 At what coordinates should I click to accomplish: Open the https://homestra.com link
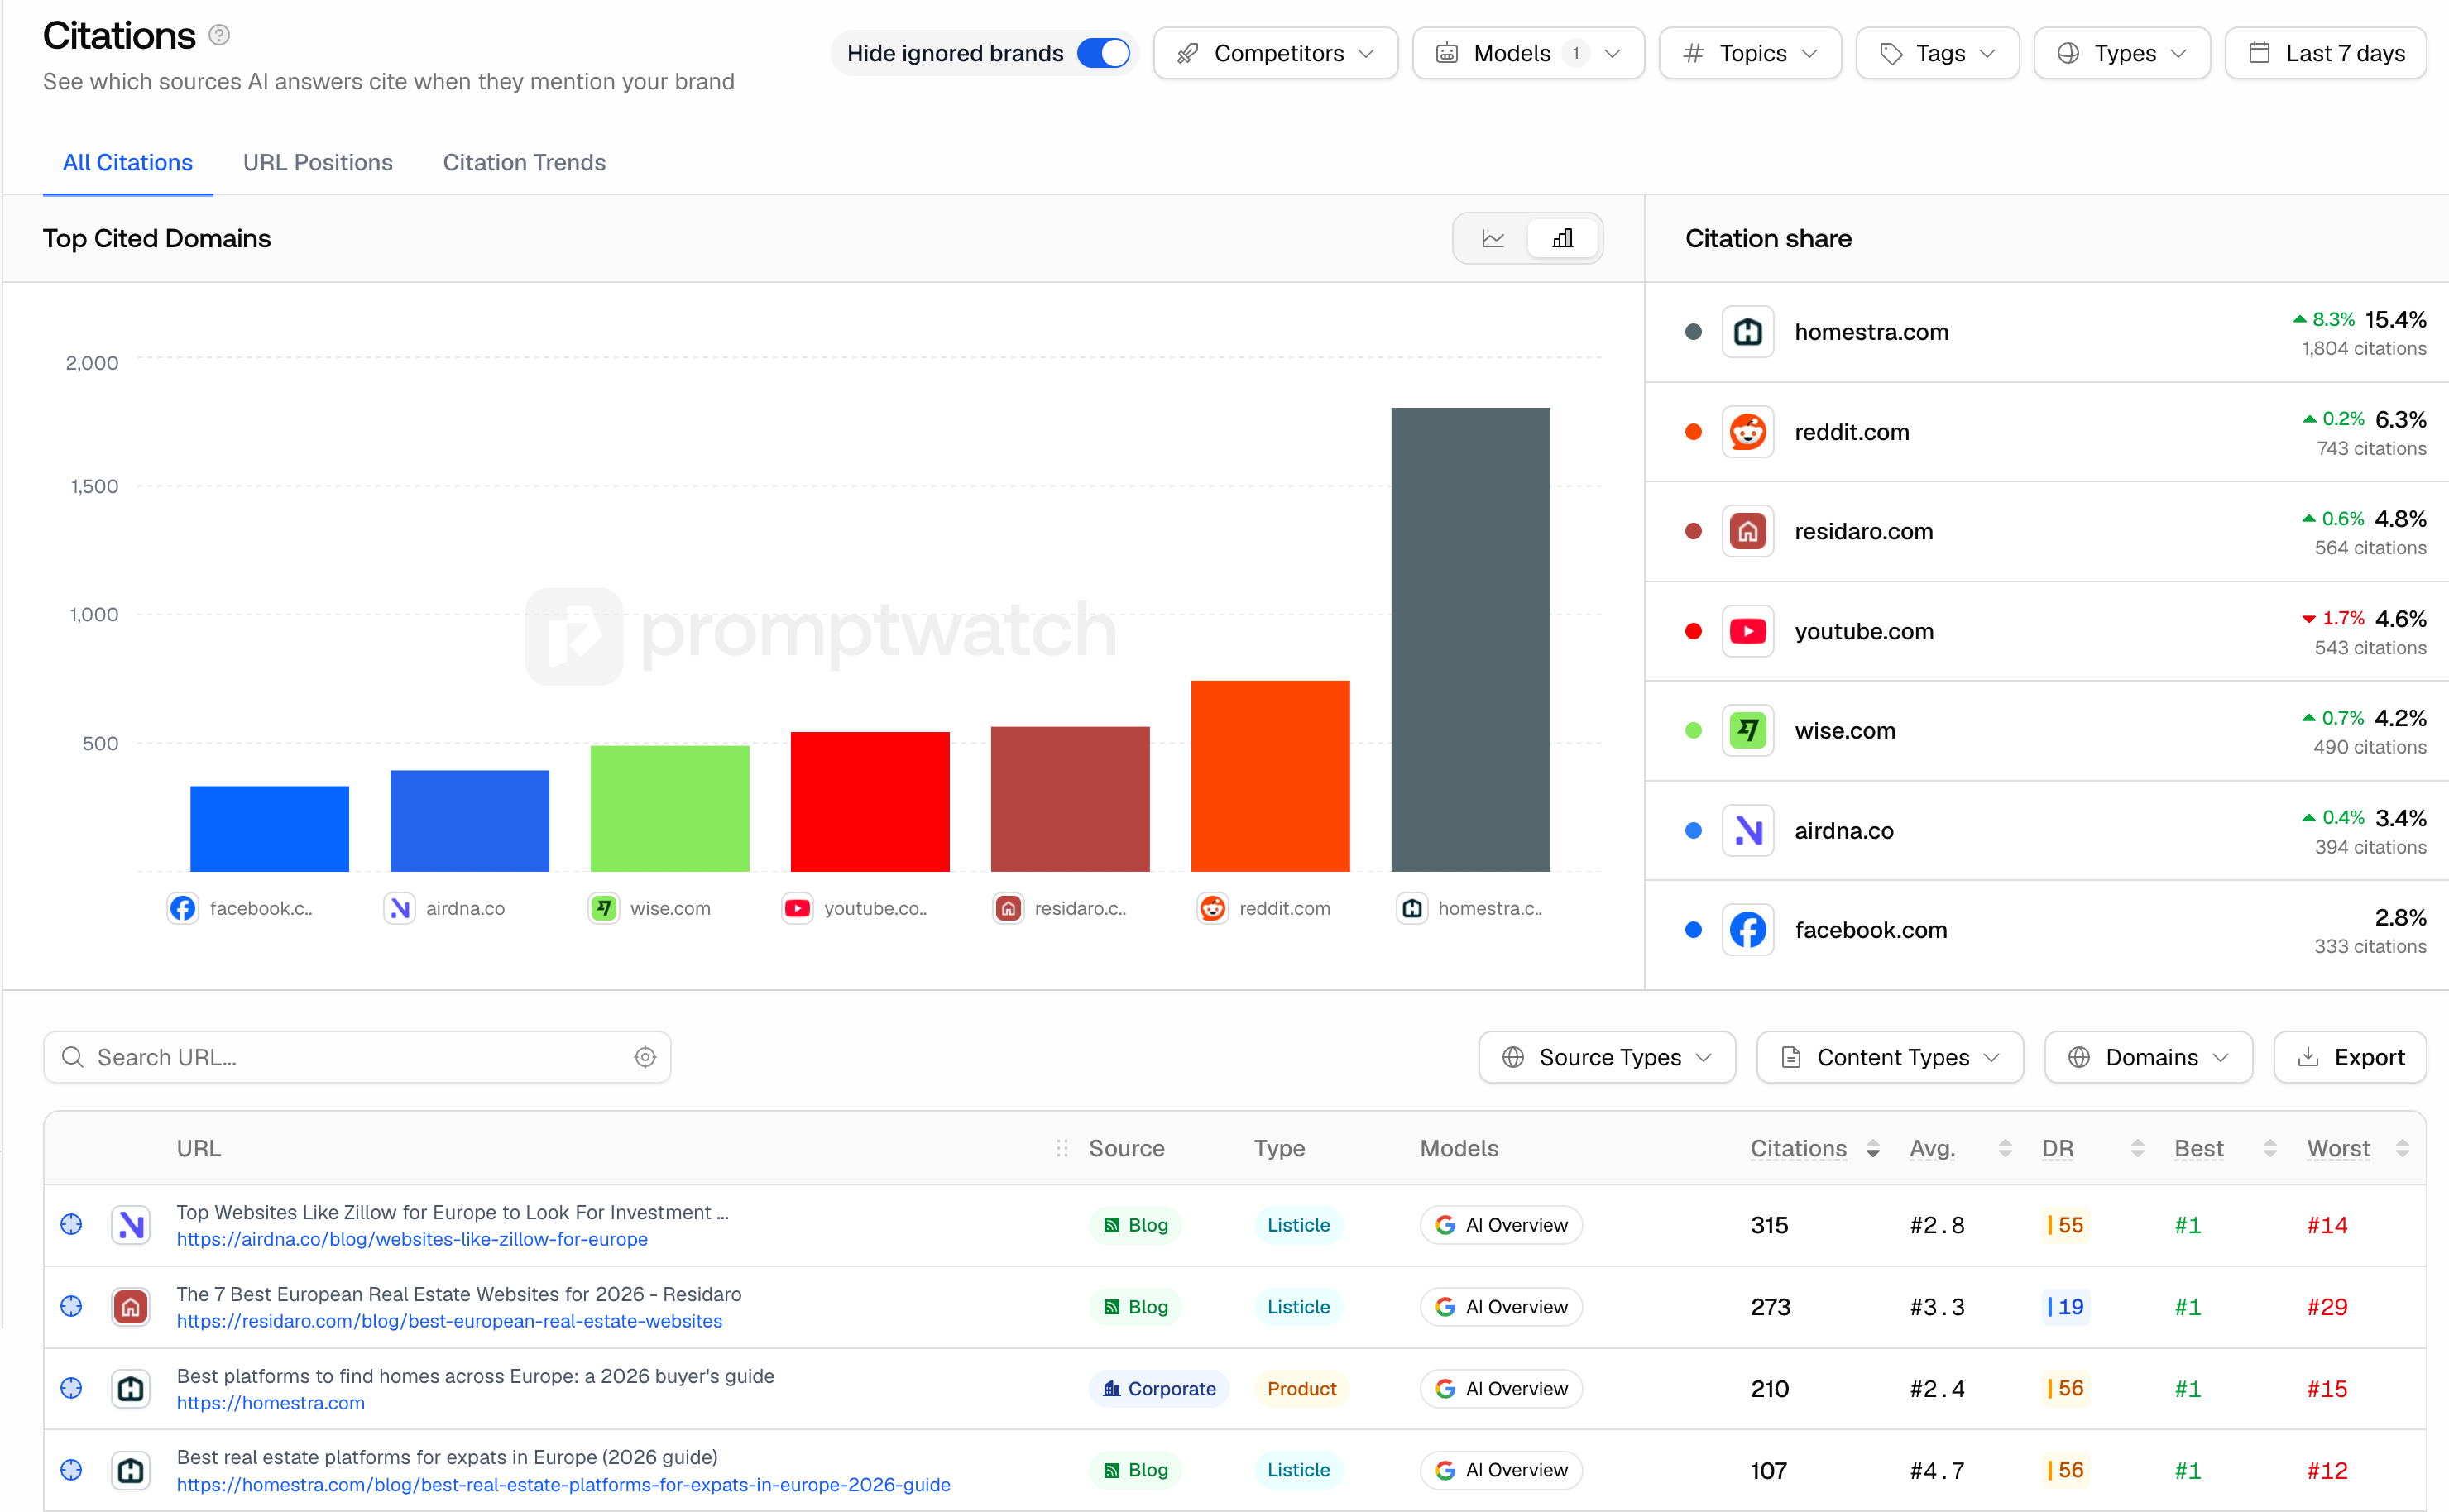point(271,1403)
